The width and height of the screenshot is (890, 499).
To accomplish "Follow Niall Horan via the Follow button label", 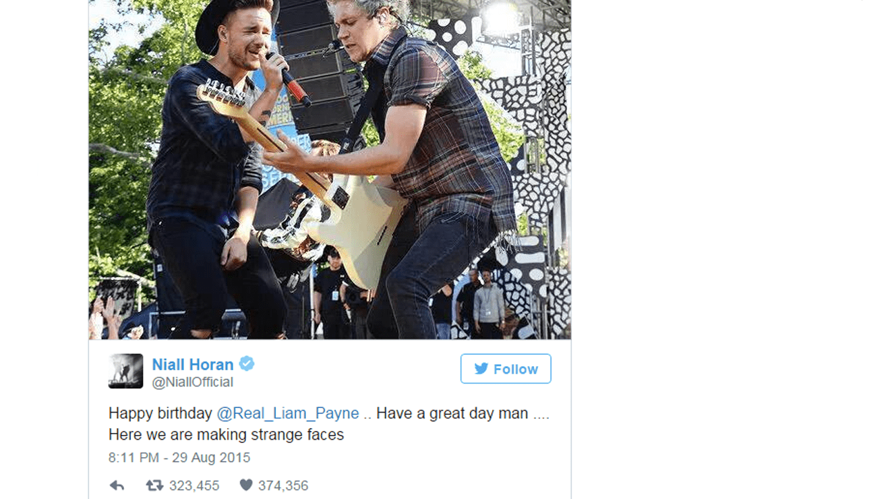I will pos(516,369).
